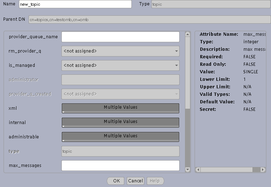Viewport: 271px width, 187px height.
Task: Click the vertical scrollbar thumb in attribute list
Action: pos(187,138)
